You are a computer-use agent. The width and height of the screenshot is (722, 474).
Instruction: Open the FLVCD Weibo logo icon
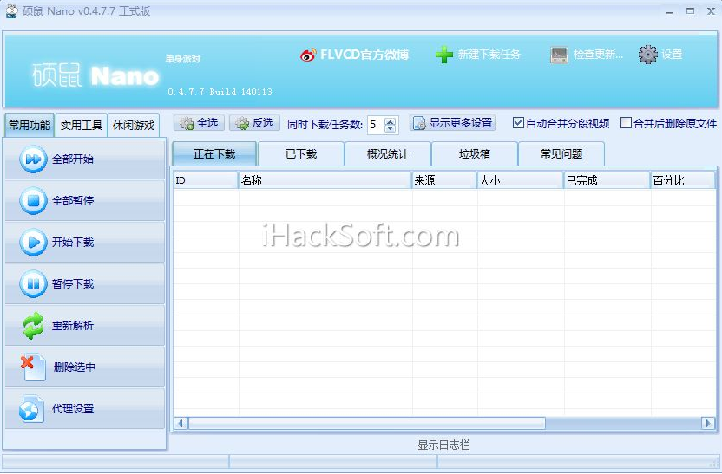[307, 55]
